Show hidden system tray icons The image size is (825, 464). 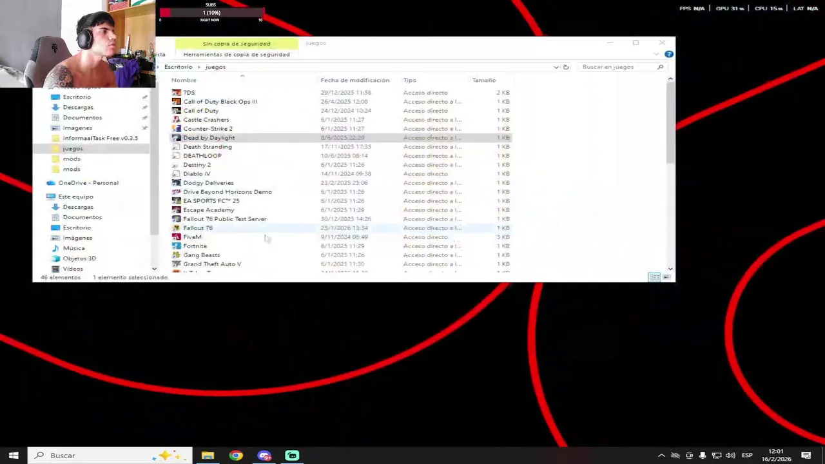click(x=661, y=456)
